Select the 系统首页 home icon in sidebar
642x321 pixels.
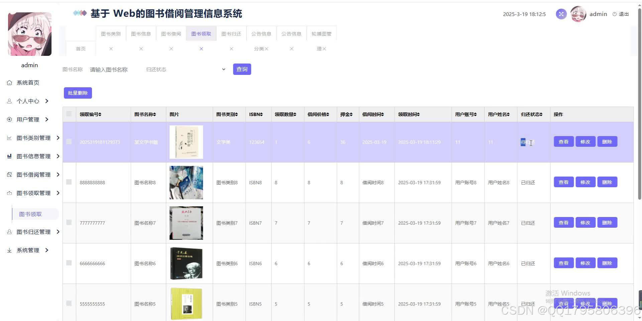9,82
